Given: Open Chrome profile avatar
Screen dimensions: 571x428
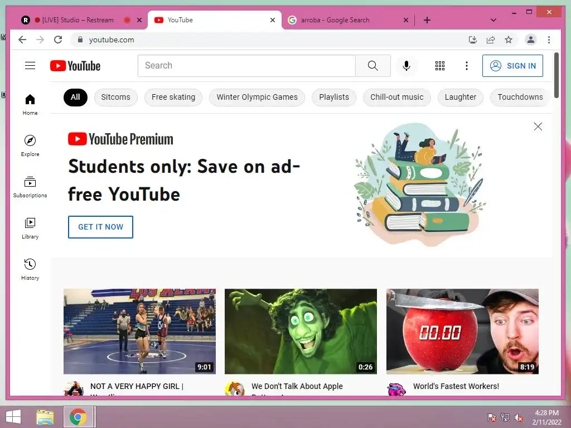Looking at the screenshot, I should click(x=531, y=40).
